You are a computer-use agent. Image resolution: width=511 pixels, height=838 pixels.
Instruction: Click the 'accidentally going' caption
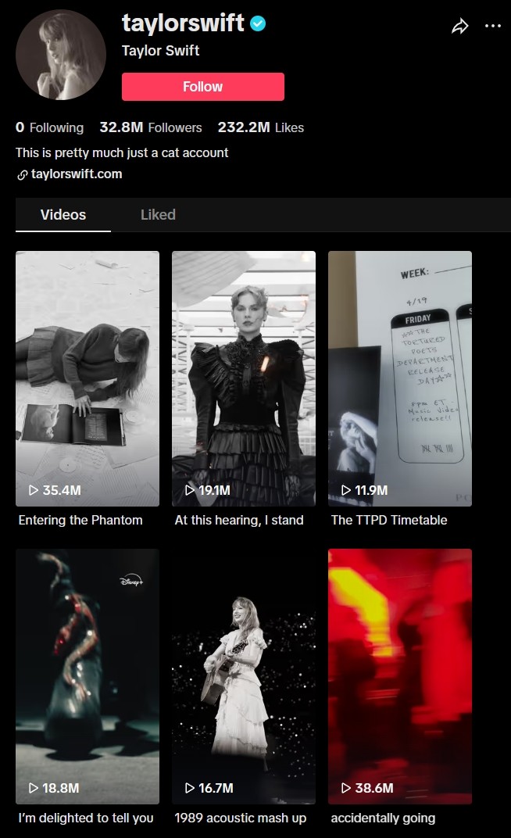[384, 818]
